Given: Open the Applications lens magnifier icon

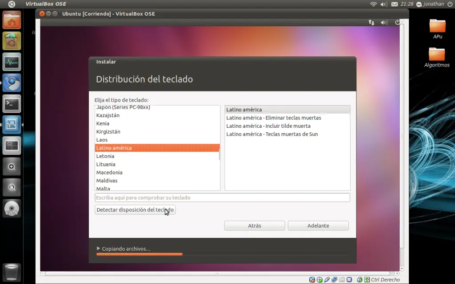Looking at the screenshot, I should 12,167.
